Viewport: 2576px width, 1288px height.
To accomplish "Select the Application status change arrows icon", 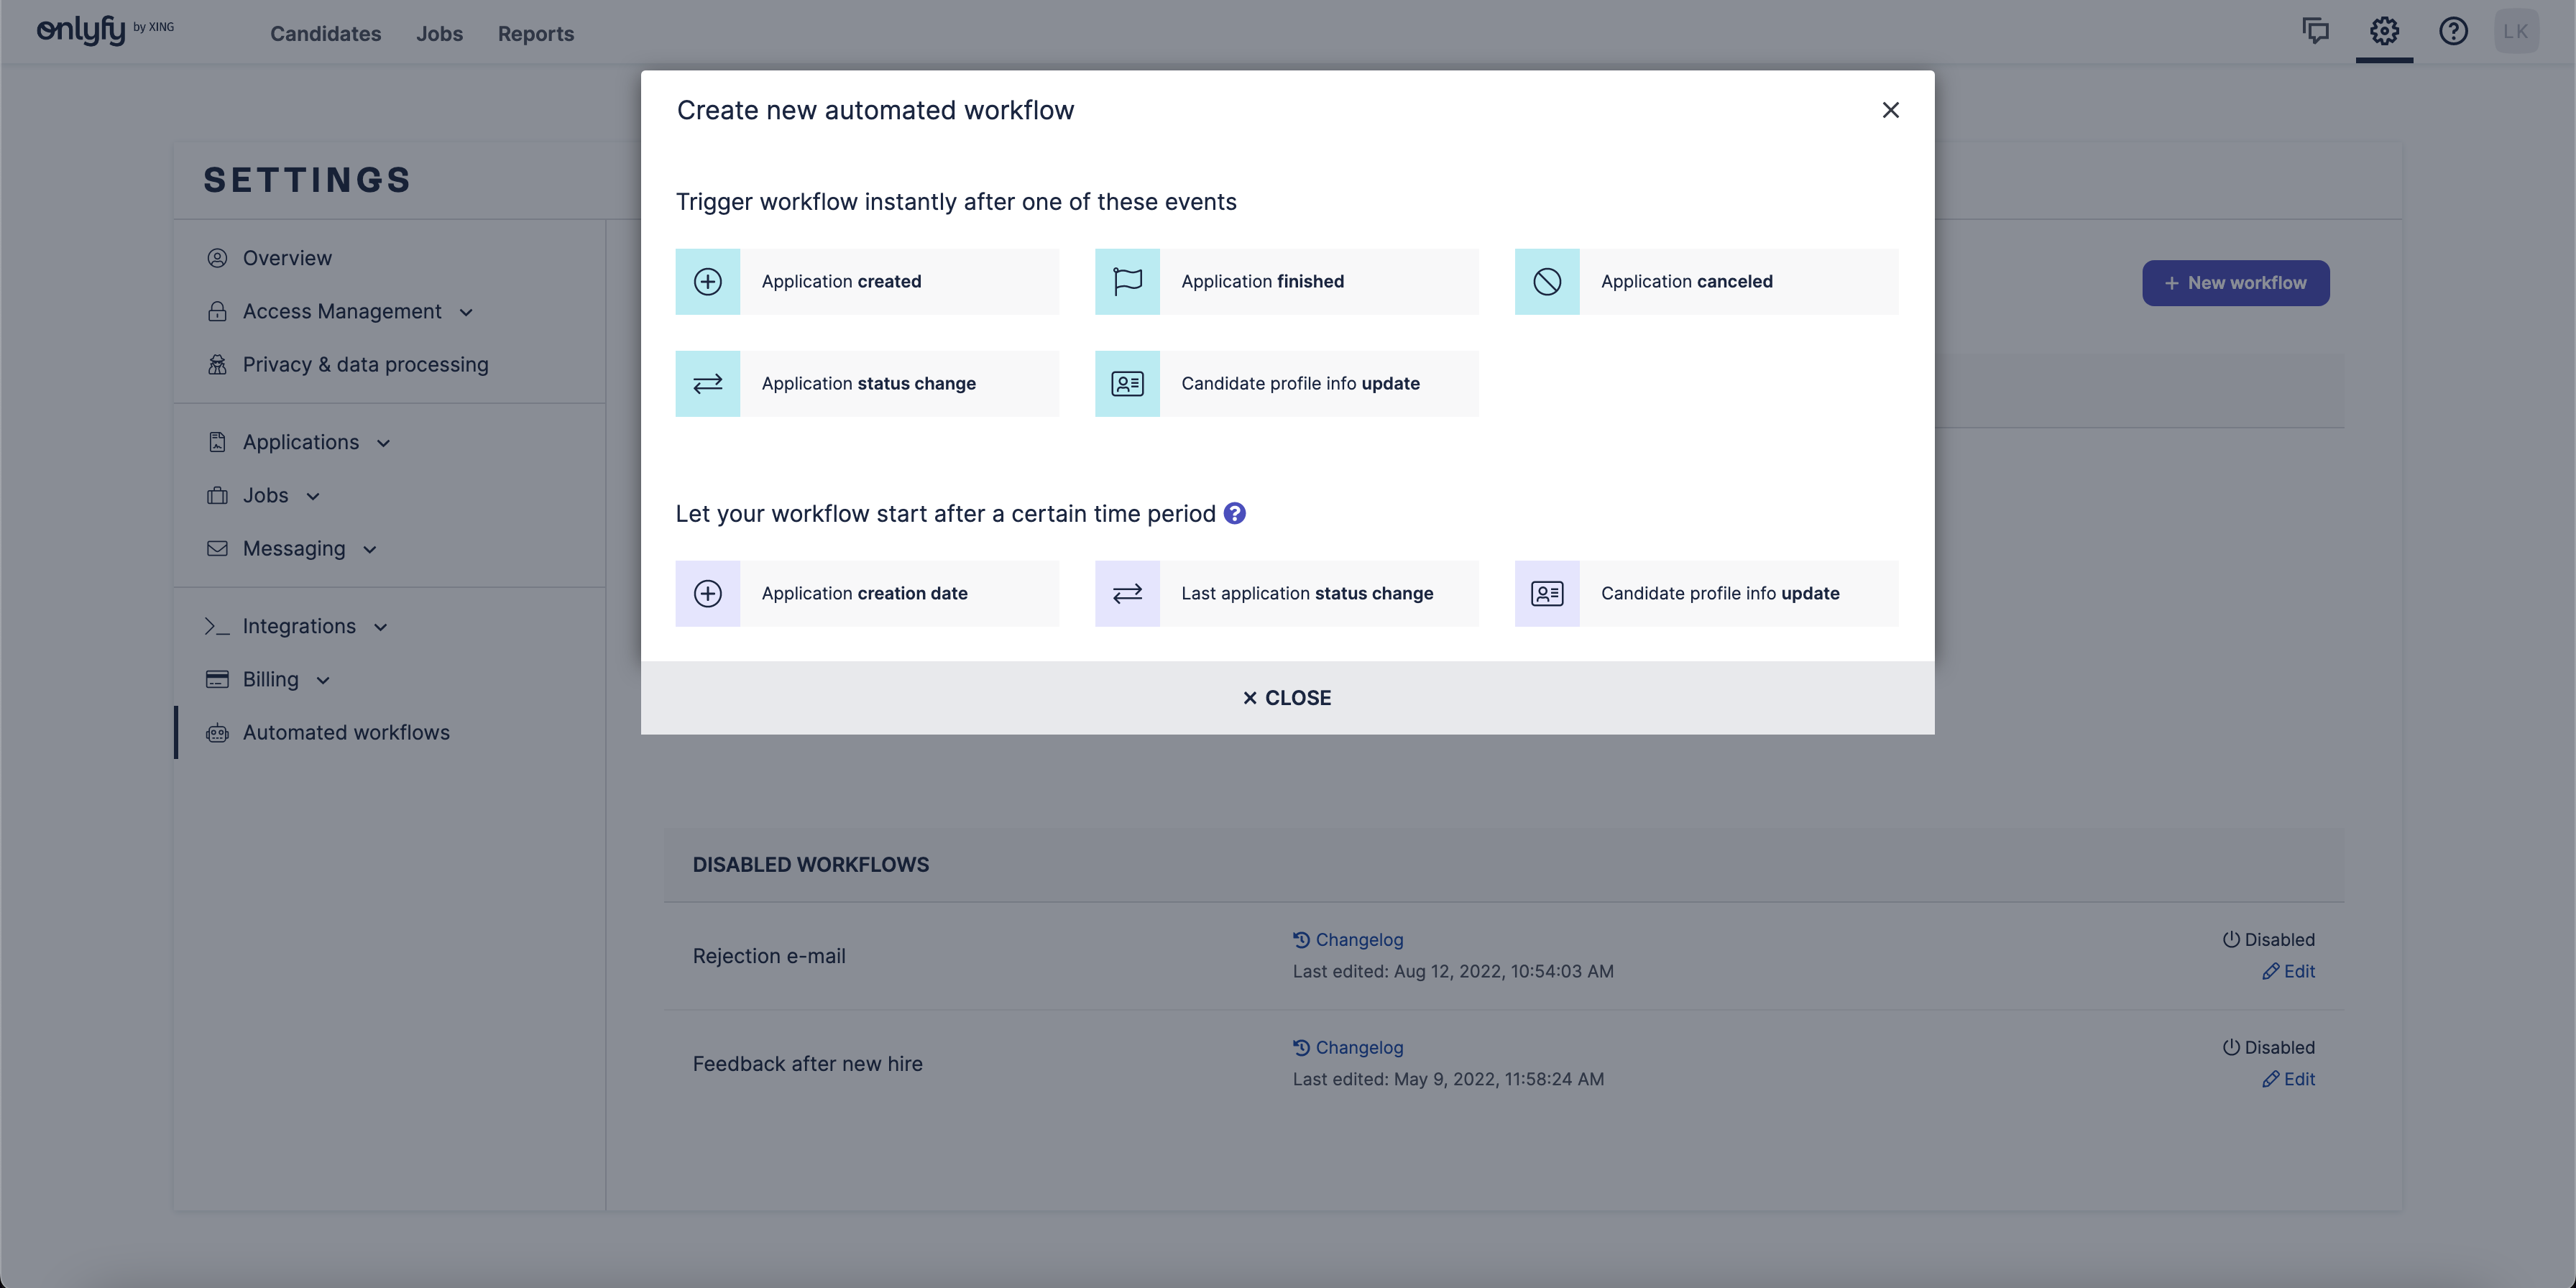I will tap(708, 383).
